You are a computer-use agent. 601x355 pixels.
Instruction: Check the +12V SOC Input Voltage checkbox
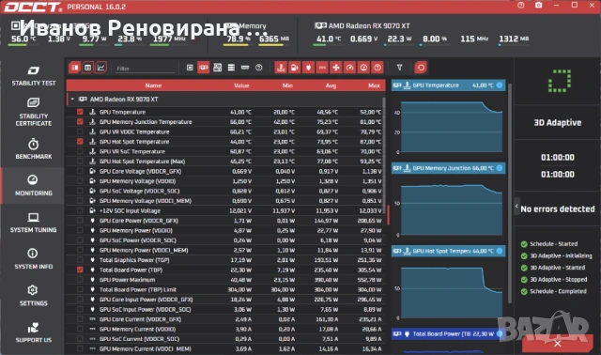[80, 211]
